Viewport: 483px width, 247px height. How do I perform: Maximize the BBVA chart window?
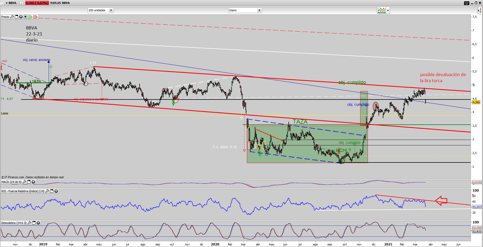click(476, 3)
